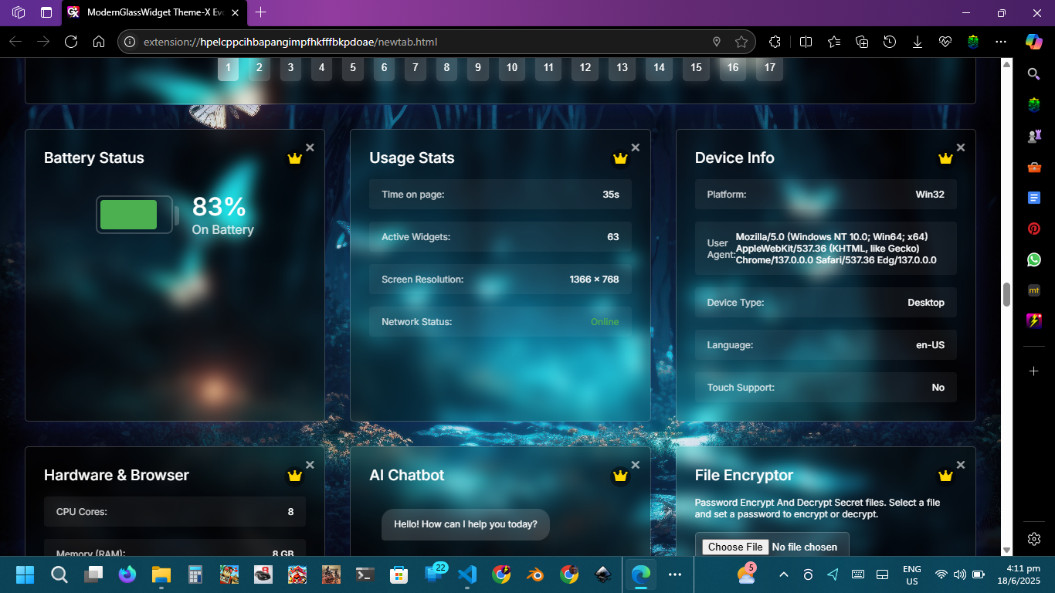
Task: Click the plus button in Edge sidebar
Action: (x=1034, y=371)
